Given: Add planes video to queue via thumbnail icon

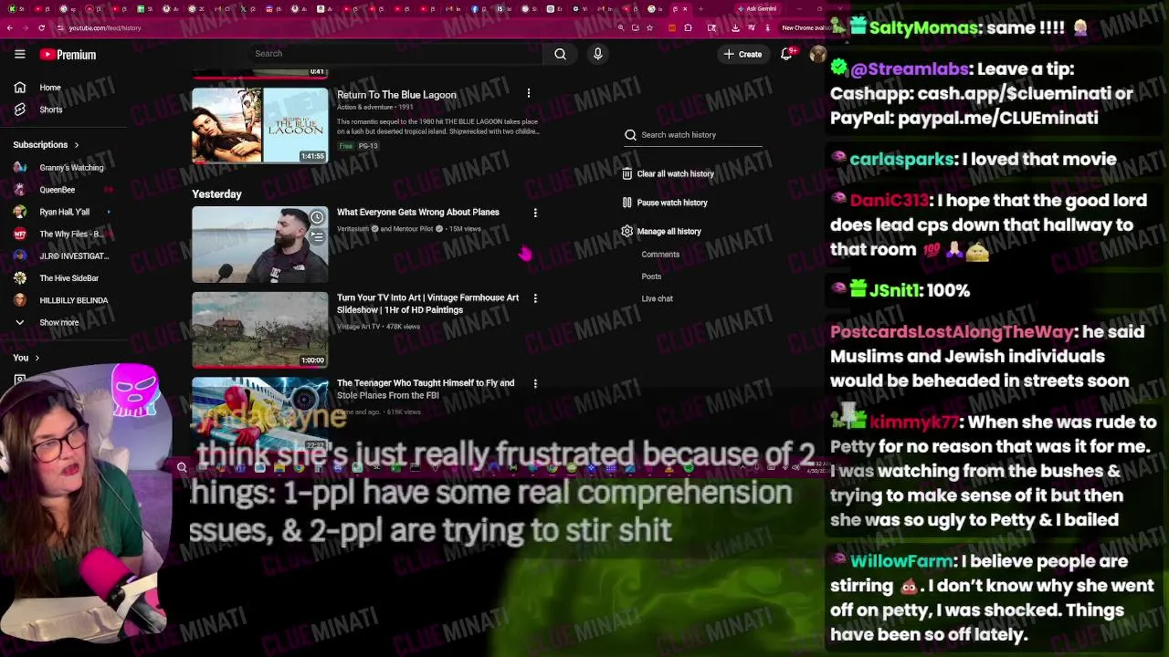Looking at the screenshot, I should [x=316, y=236].
